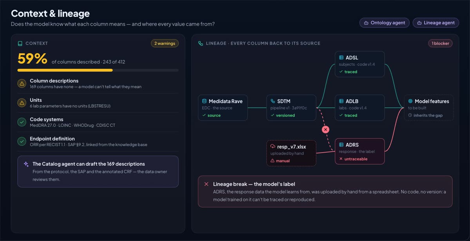Click the upload cloud icon on resp_v7.xlsx

273,146
